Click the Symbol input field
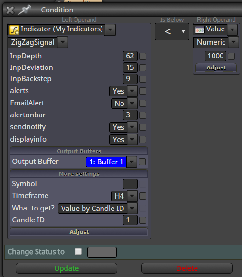The height and width of the screenshot is (277, 242). click(x=130, y=184)
